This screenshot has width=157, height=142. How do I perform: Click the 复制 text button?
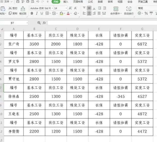(15, 13)
